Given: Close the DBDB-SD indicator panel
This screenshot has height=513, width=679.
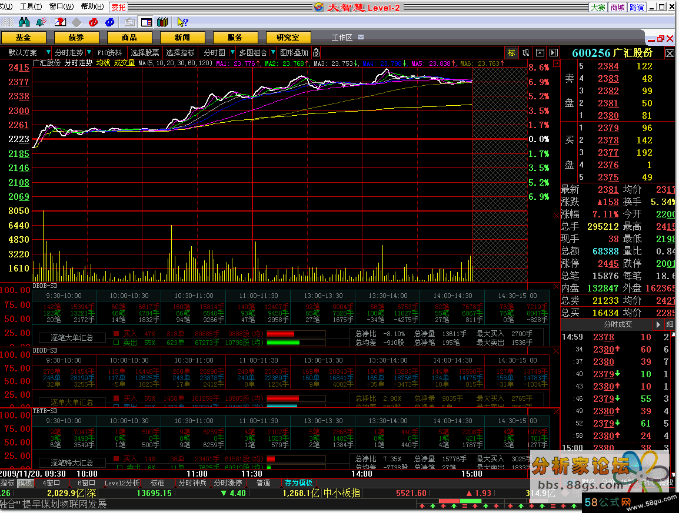Looking at the screenshot, I should click(557, 286).
